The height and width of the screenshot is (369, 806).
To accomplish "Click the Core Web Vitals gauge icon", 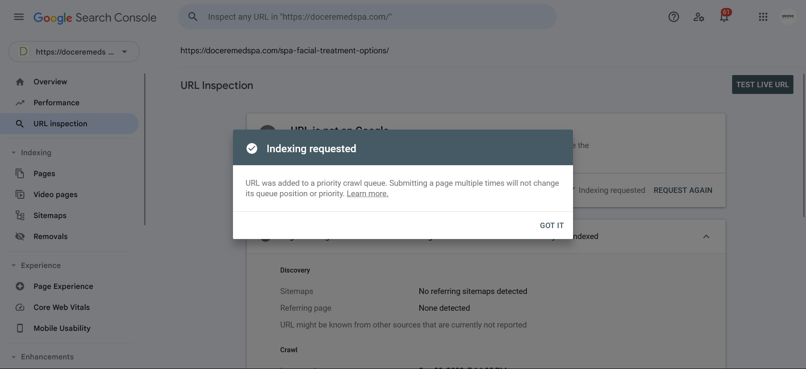I will tap(20, 307).
